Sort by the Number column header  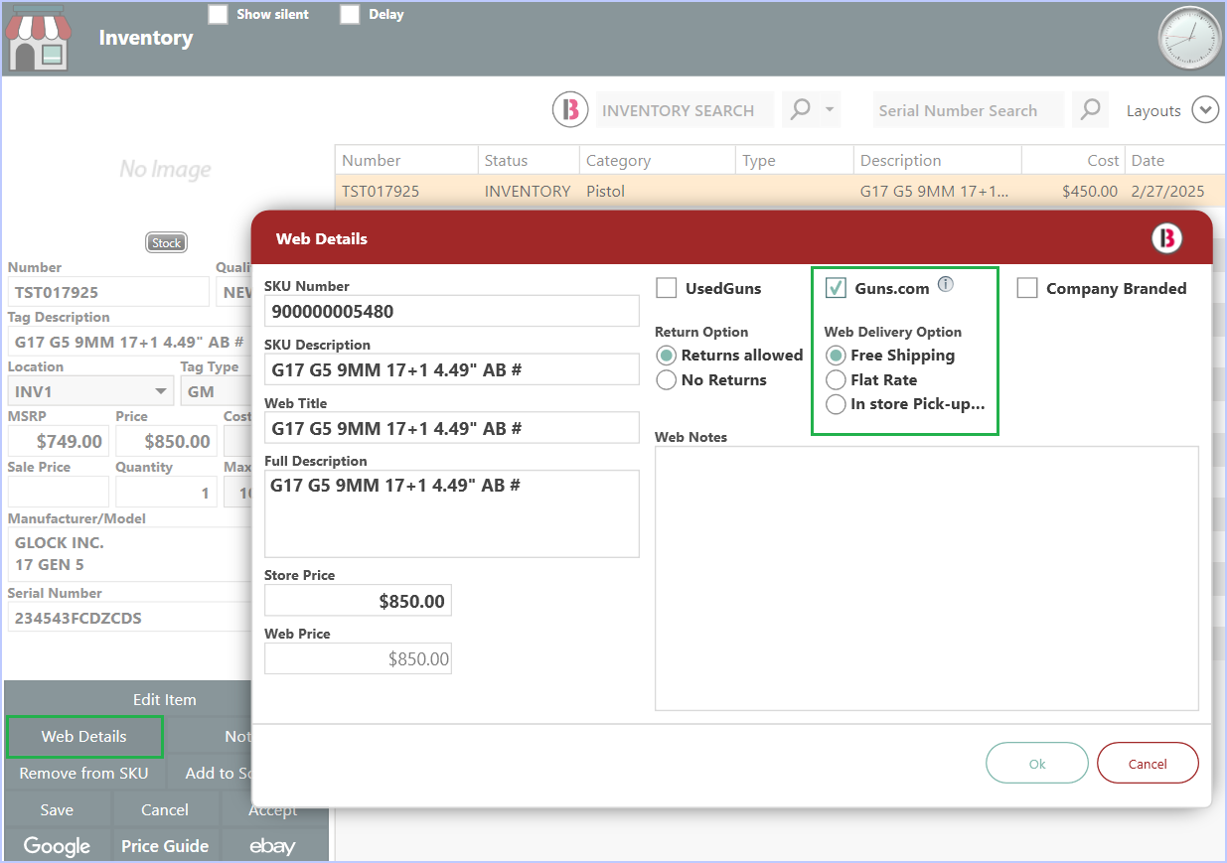pos(406,160)
